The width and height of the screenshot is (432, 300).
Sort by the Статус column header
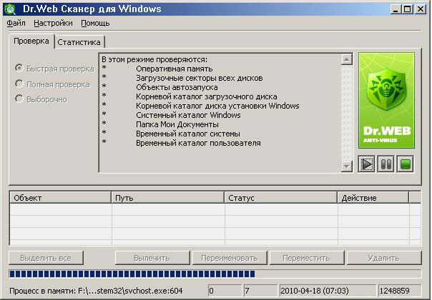(x=281, y=198)
